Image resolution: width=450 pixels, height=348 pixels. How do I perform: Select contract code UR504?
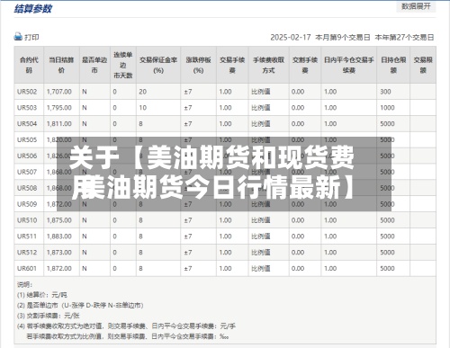27,124
